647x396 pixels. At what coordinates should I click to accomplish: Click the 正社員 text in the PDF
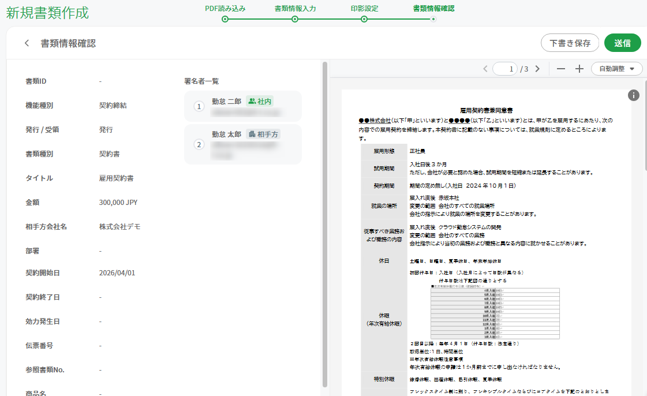pyautogui.click(x=417, y=151)
